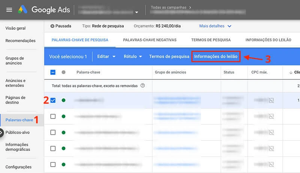The image size is (300, 173).
Task: Switch to Palavras-chave negativas tab
Action: click(x=150, y=40)
